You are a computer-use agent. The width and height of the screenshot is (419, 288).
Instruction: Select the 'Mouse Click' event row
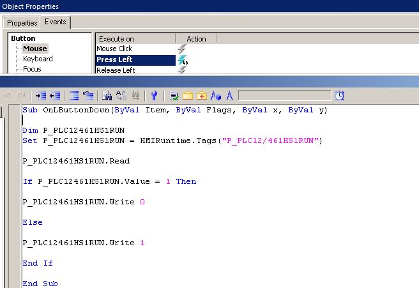(135, 49)
